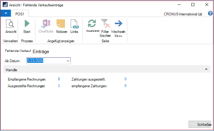
Task: Open the empfangene Zahlungen value 0 link
Action: 125,86
